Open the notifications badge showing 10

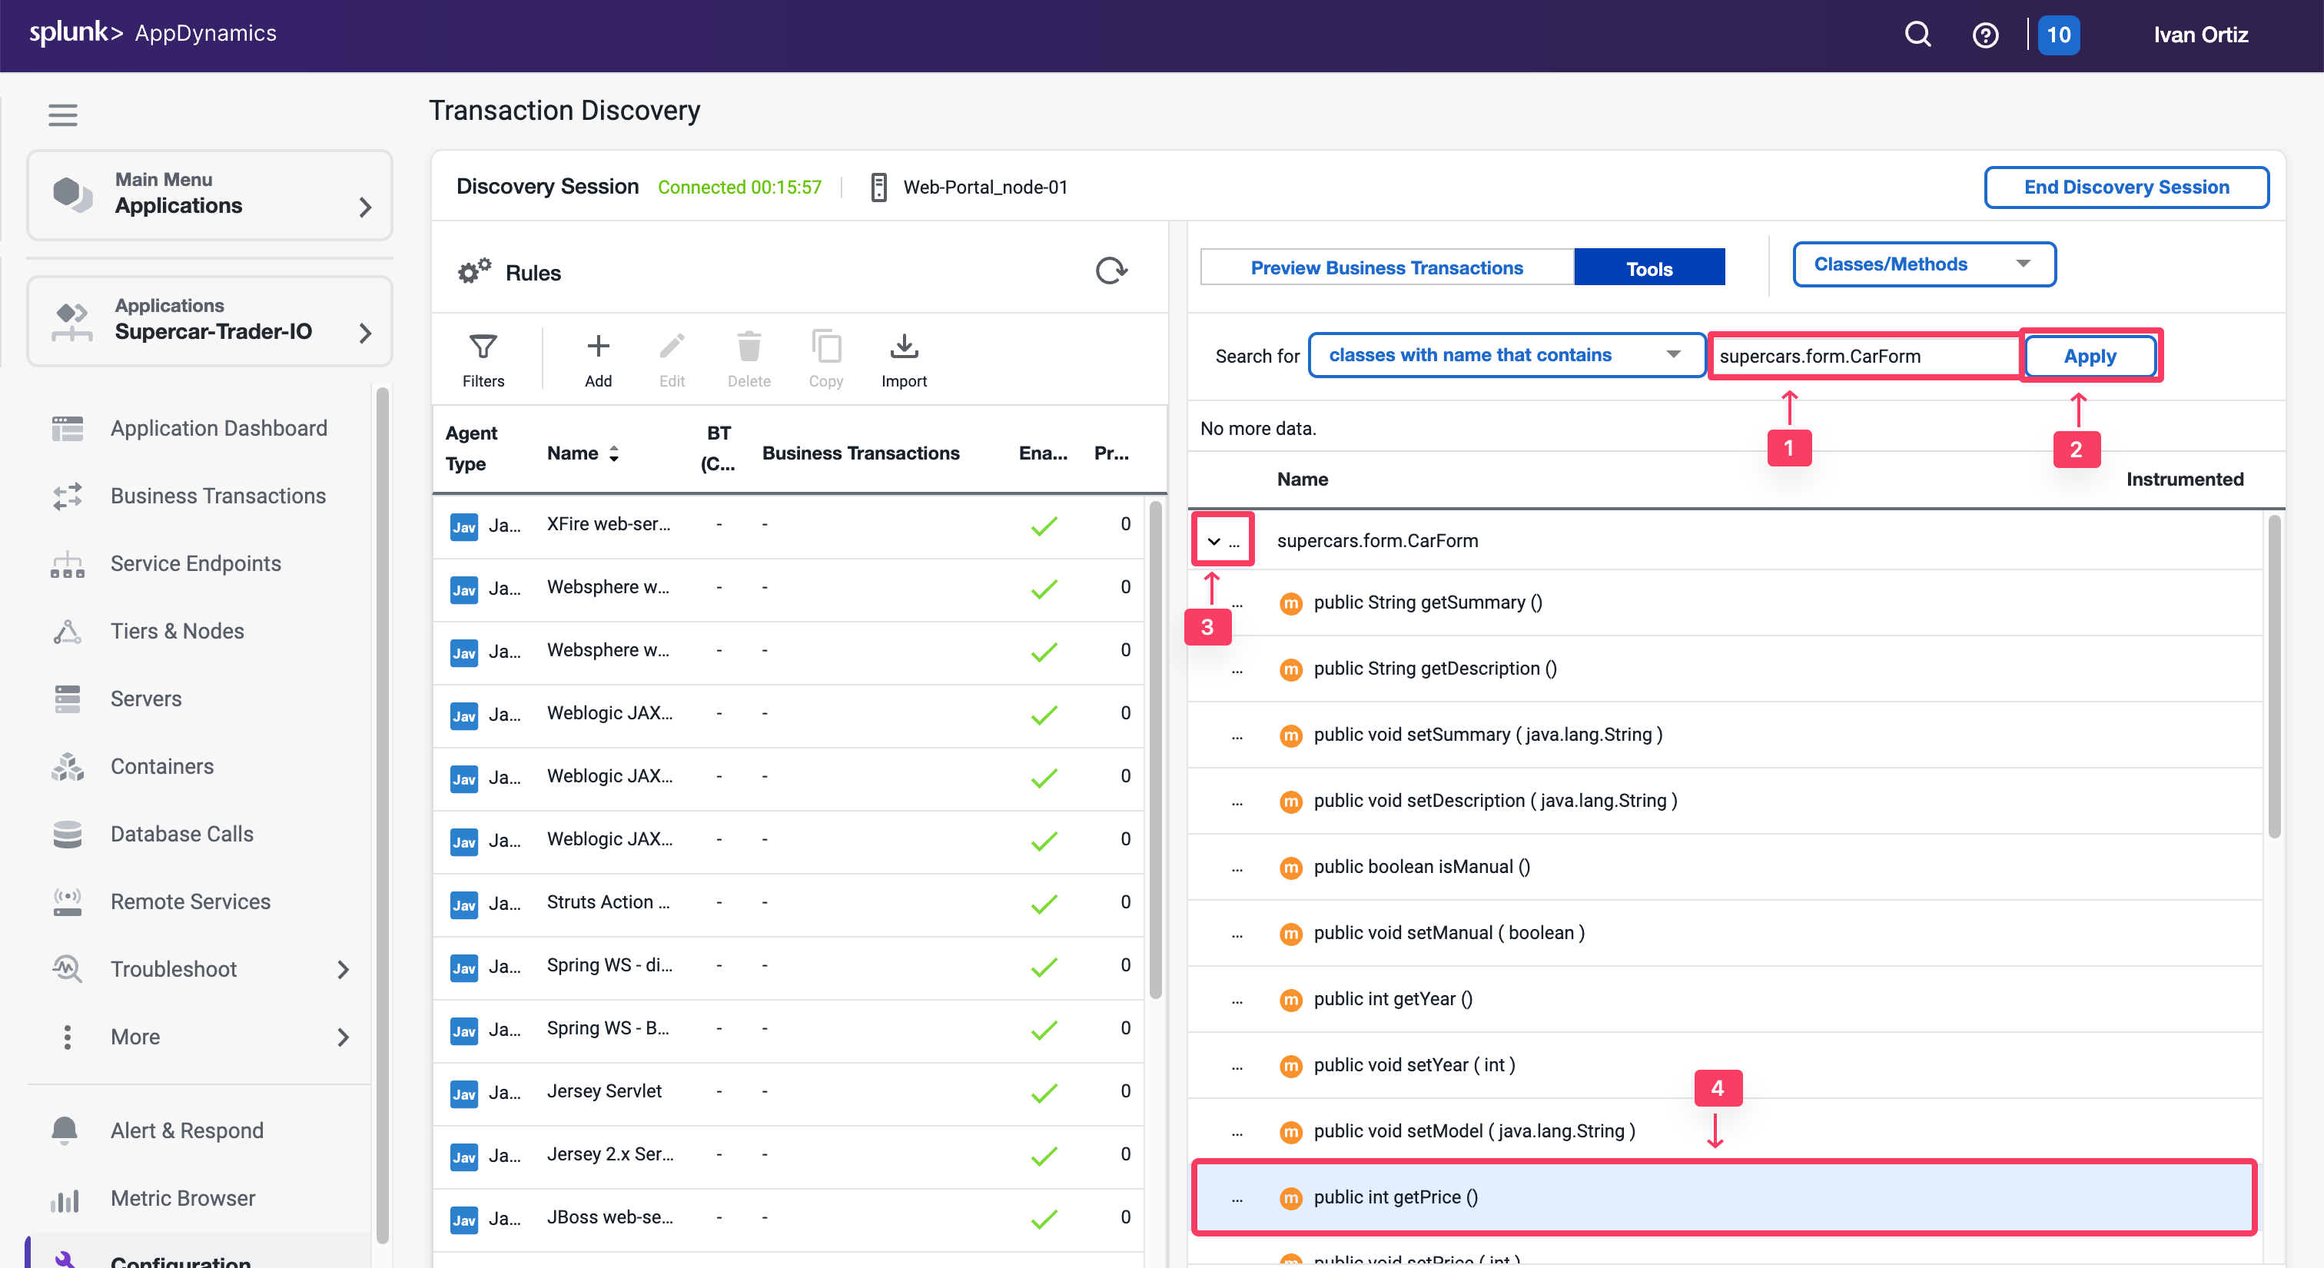(x=2058, y=35)
